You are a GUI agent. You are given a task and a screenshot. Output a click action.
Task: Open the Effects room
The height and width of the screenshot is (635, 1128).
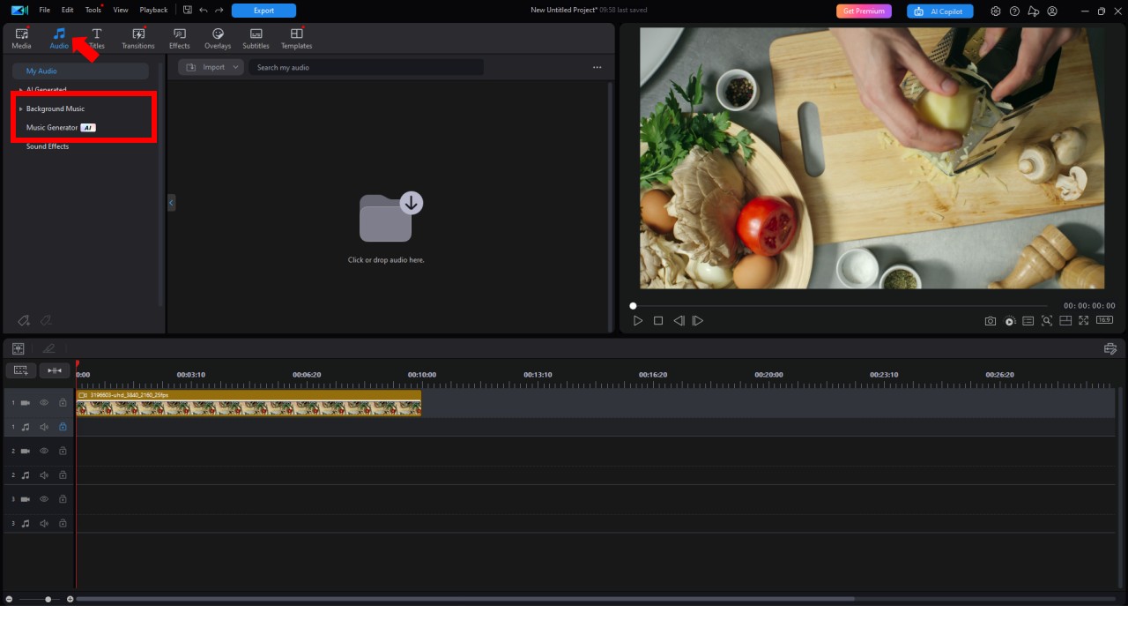[x=180, y=38]
